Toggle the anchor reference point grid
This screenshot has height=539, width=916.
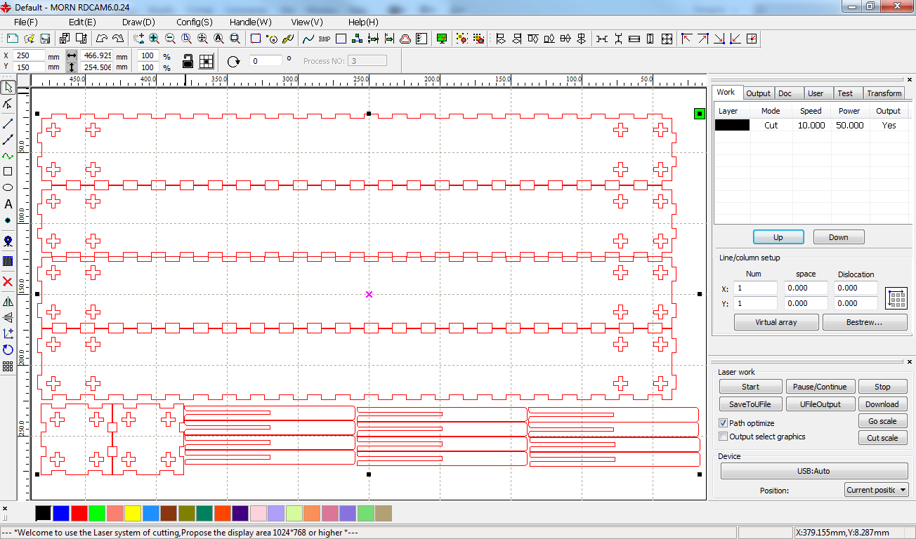pos(206,61)
